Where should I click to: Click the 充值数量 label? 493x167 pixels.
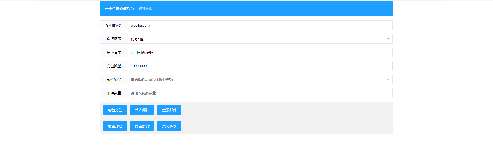[x=114, y=66]
